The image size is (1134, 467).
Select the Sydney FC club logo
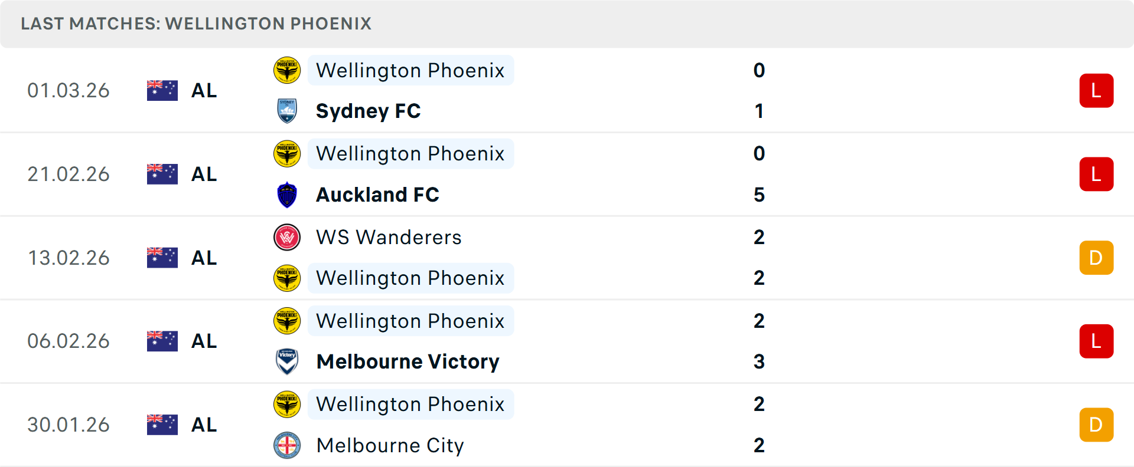click(287, 111)
